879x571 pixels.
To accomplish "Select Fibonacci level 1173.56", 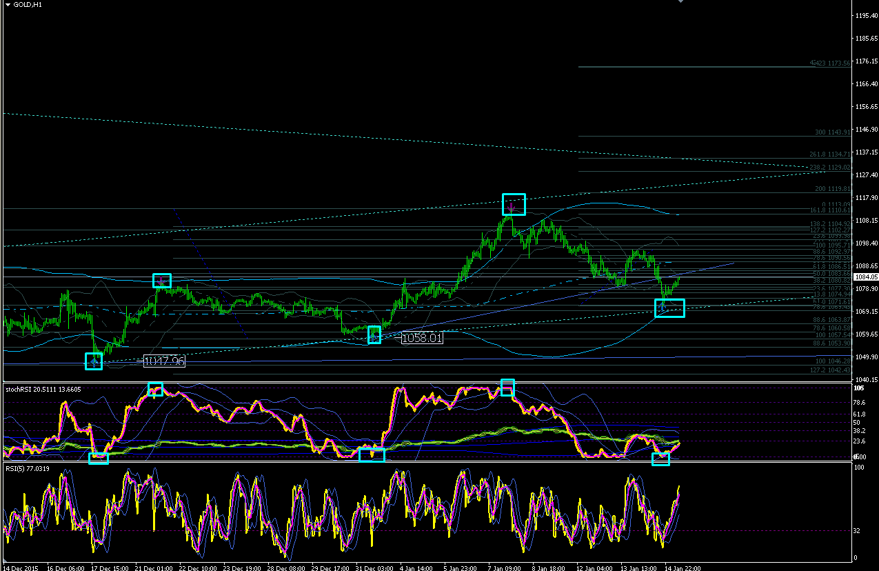I will (830, 63).
